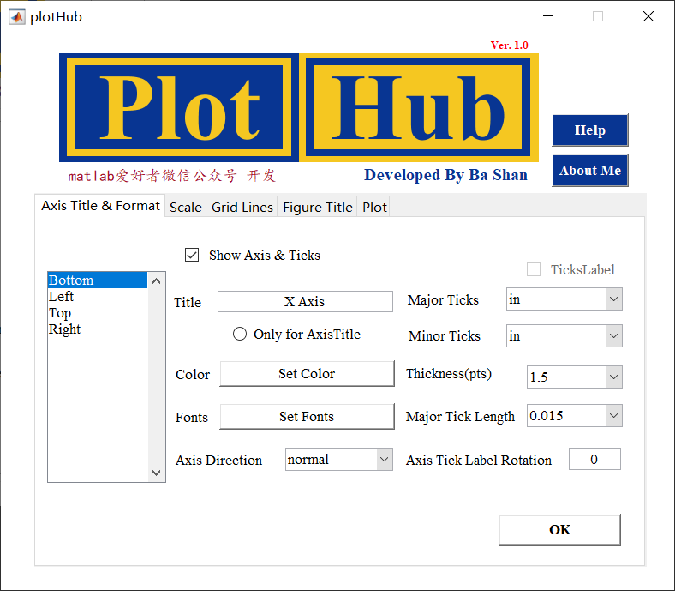Screen dimensions: 675x591
Task: Switch to the Axis Title & Format tab
Action: pyautogui.click(x=100, y=206)
